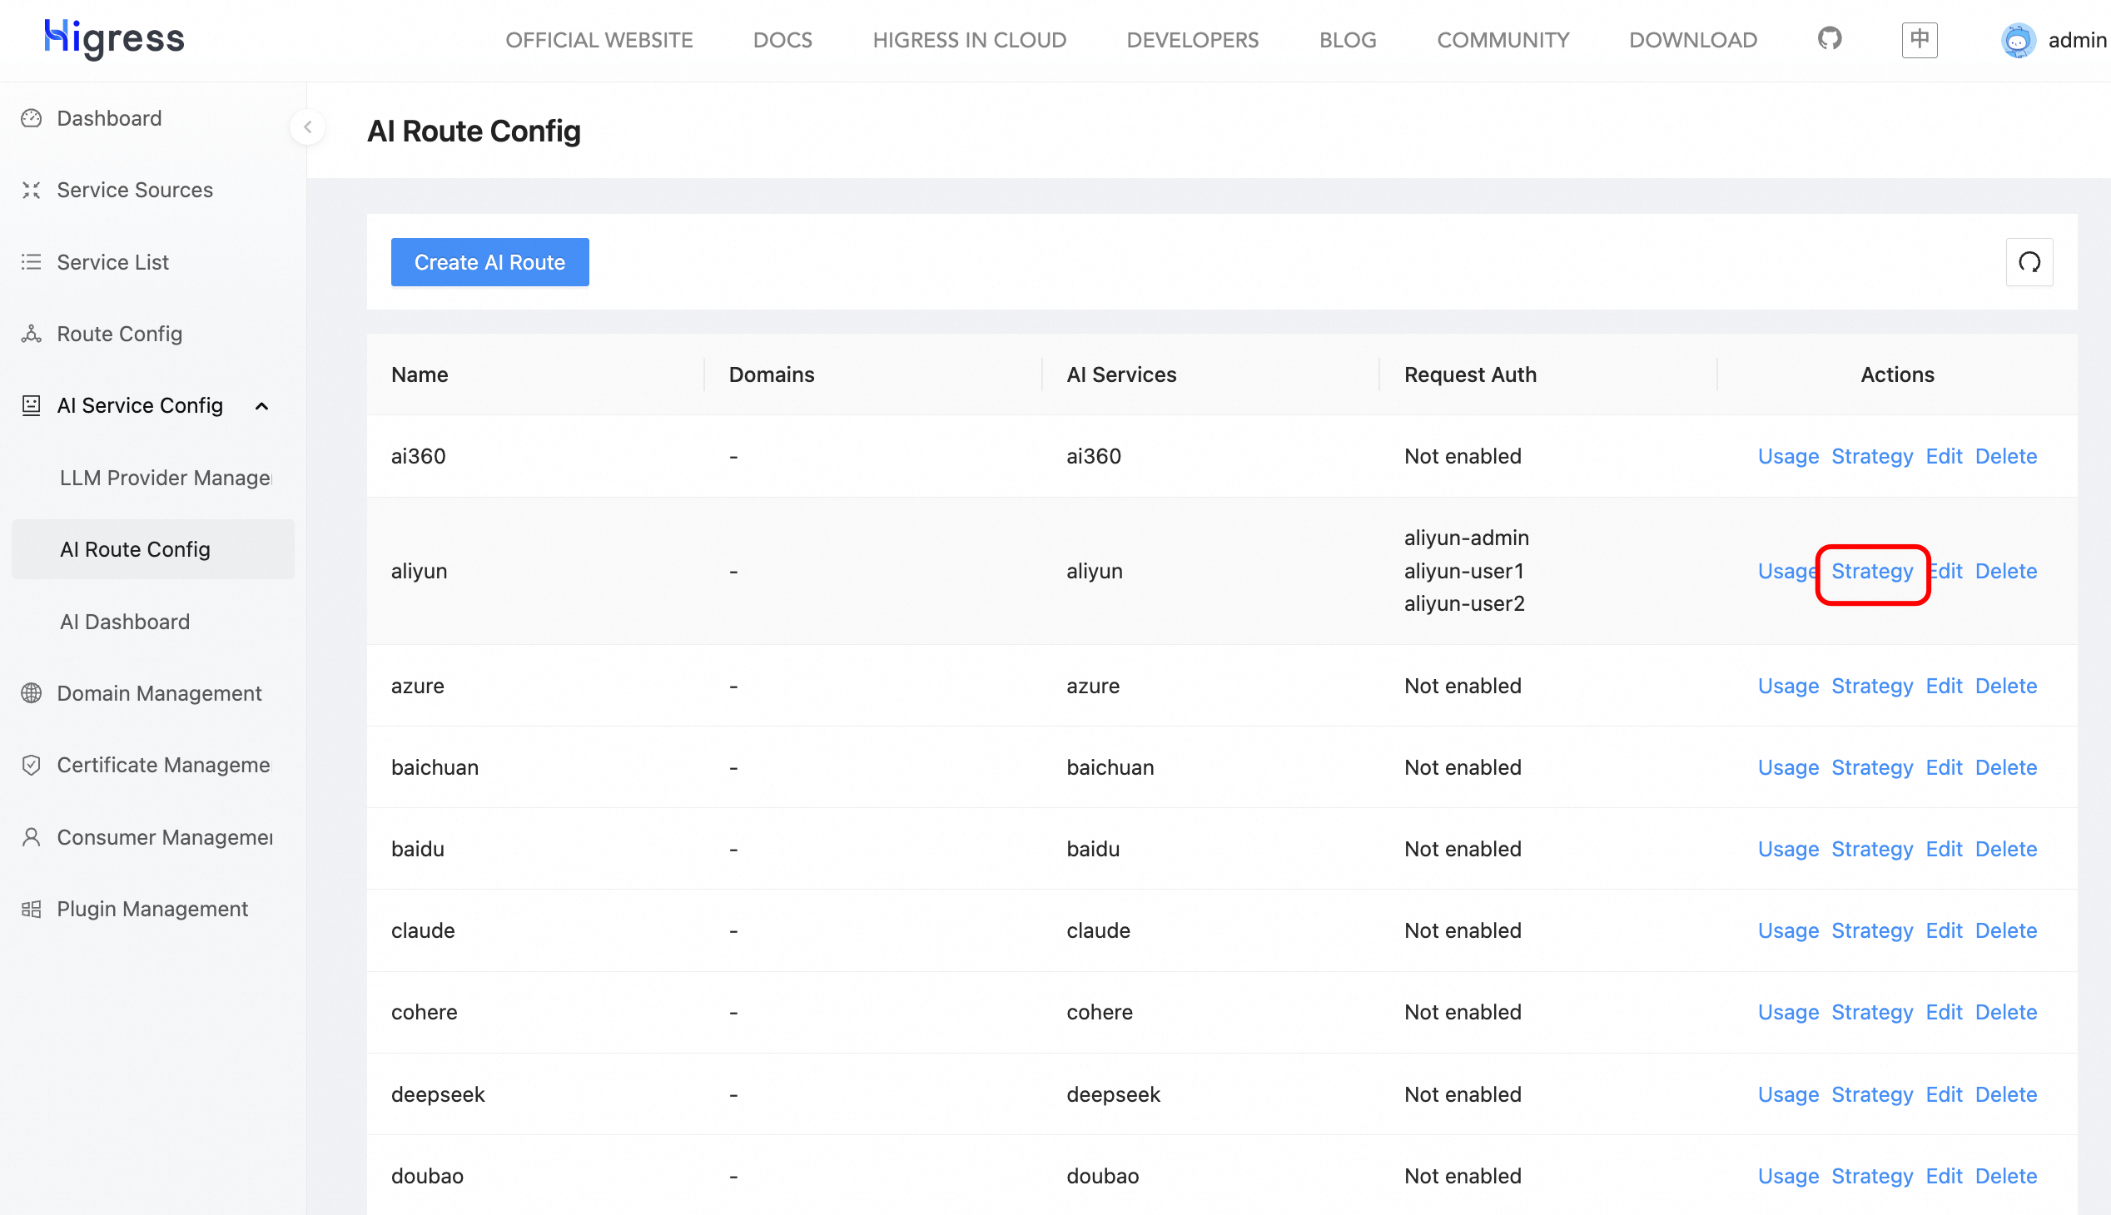Collapse the sidebar with the arrow button
Viewport: 2111px width, 1215px height.
click(308, 126)
